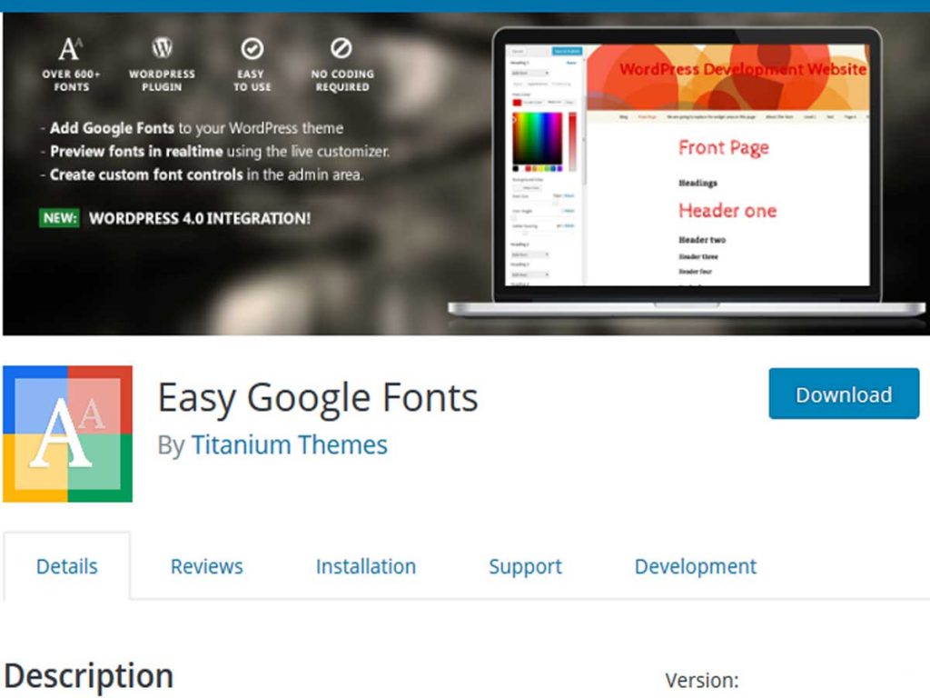Open the Titanium Themes author link
The width and height of the screenshot is (930, 698).
click(x=289, y=444)
